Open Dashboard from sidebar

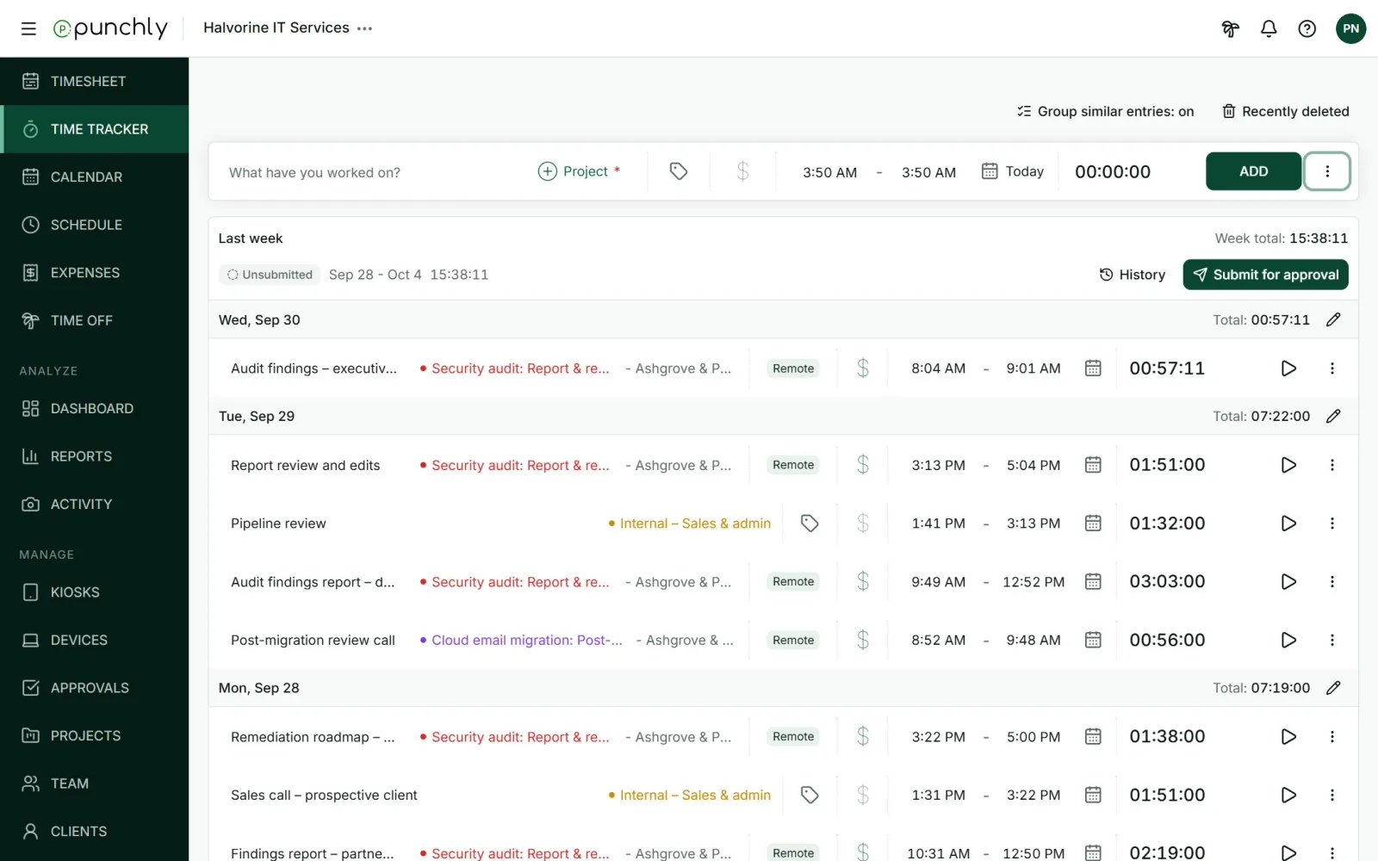95,408
